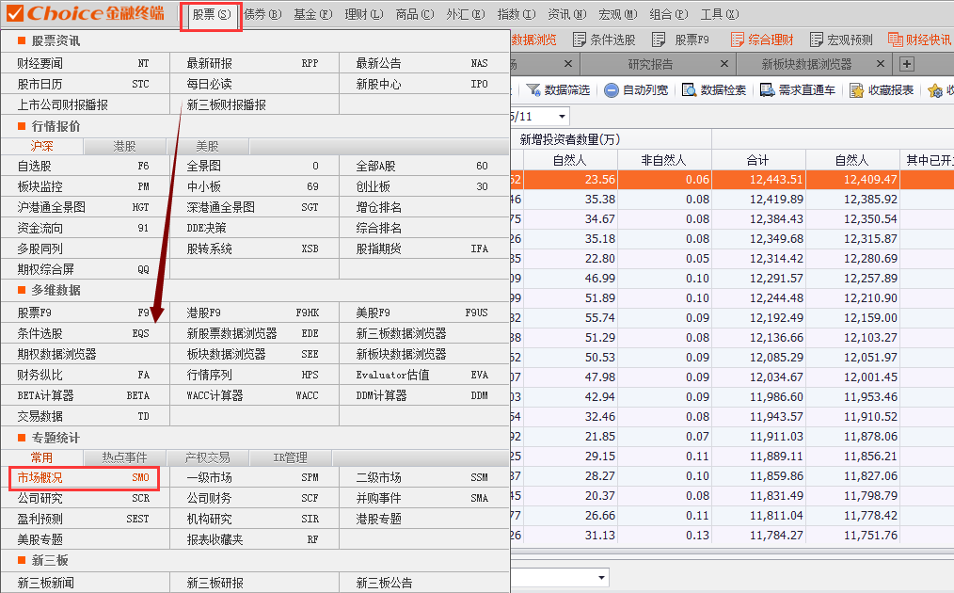Open the date dropdown arrow
Screen dimensions: 954x593
click(x=563, y=116)
